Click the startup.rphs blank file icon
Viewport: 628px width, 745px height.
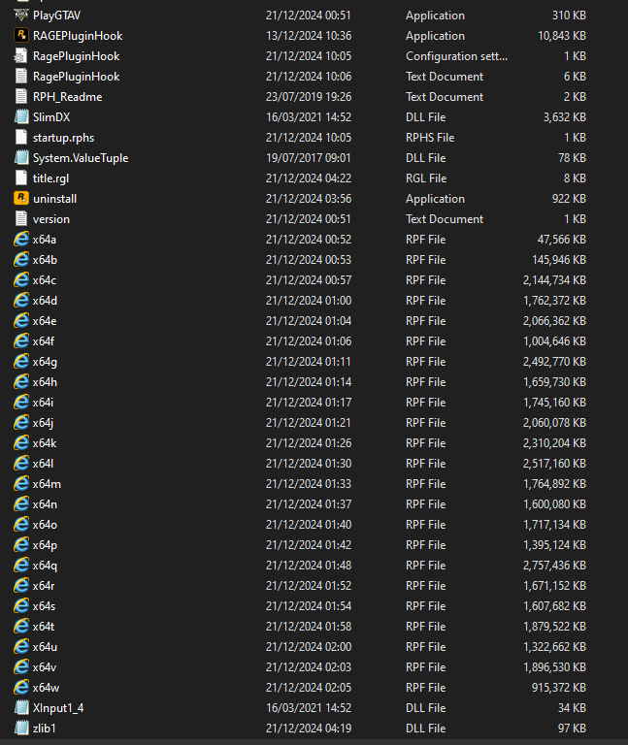pos(21,138)
